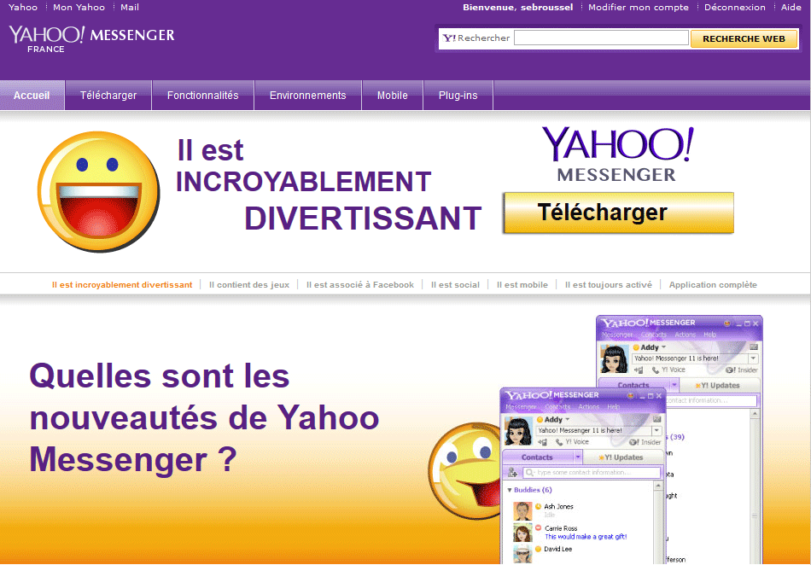Click the SMS phone icon in front Messenger window
Screen dimensions: 811x565
pyautogui.click(x=542, y=442)
